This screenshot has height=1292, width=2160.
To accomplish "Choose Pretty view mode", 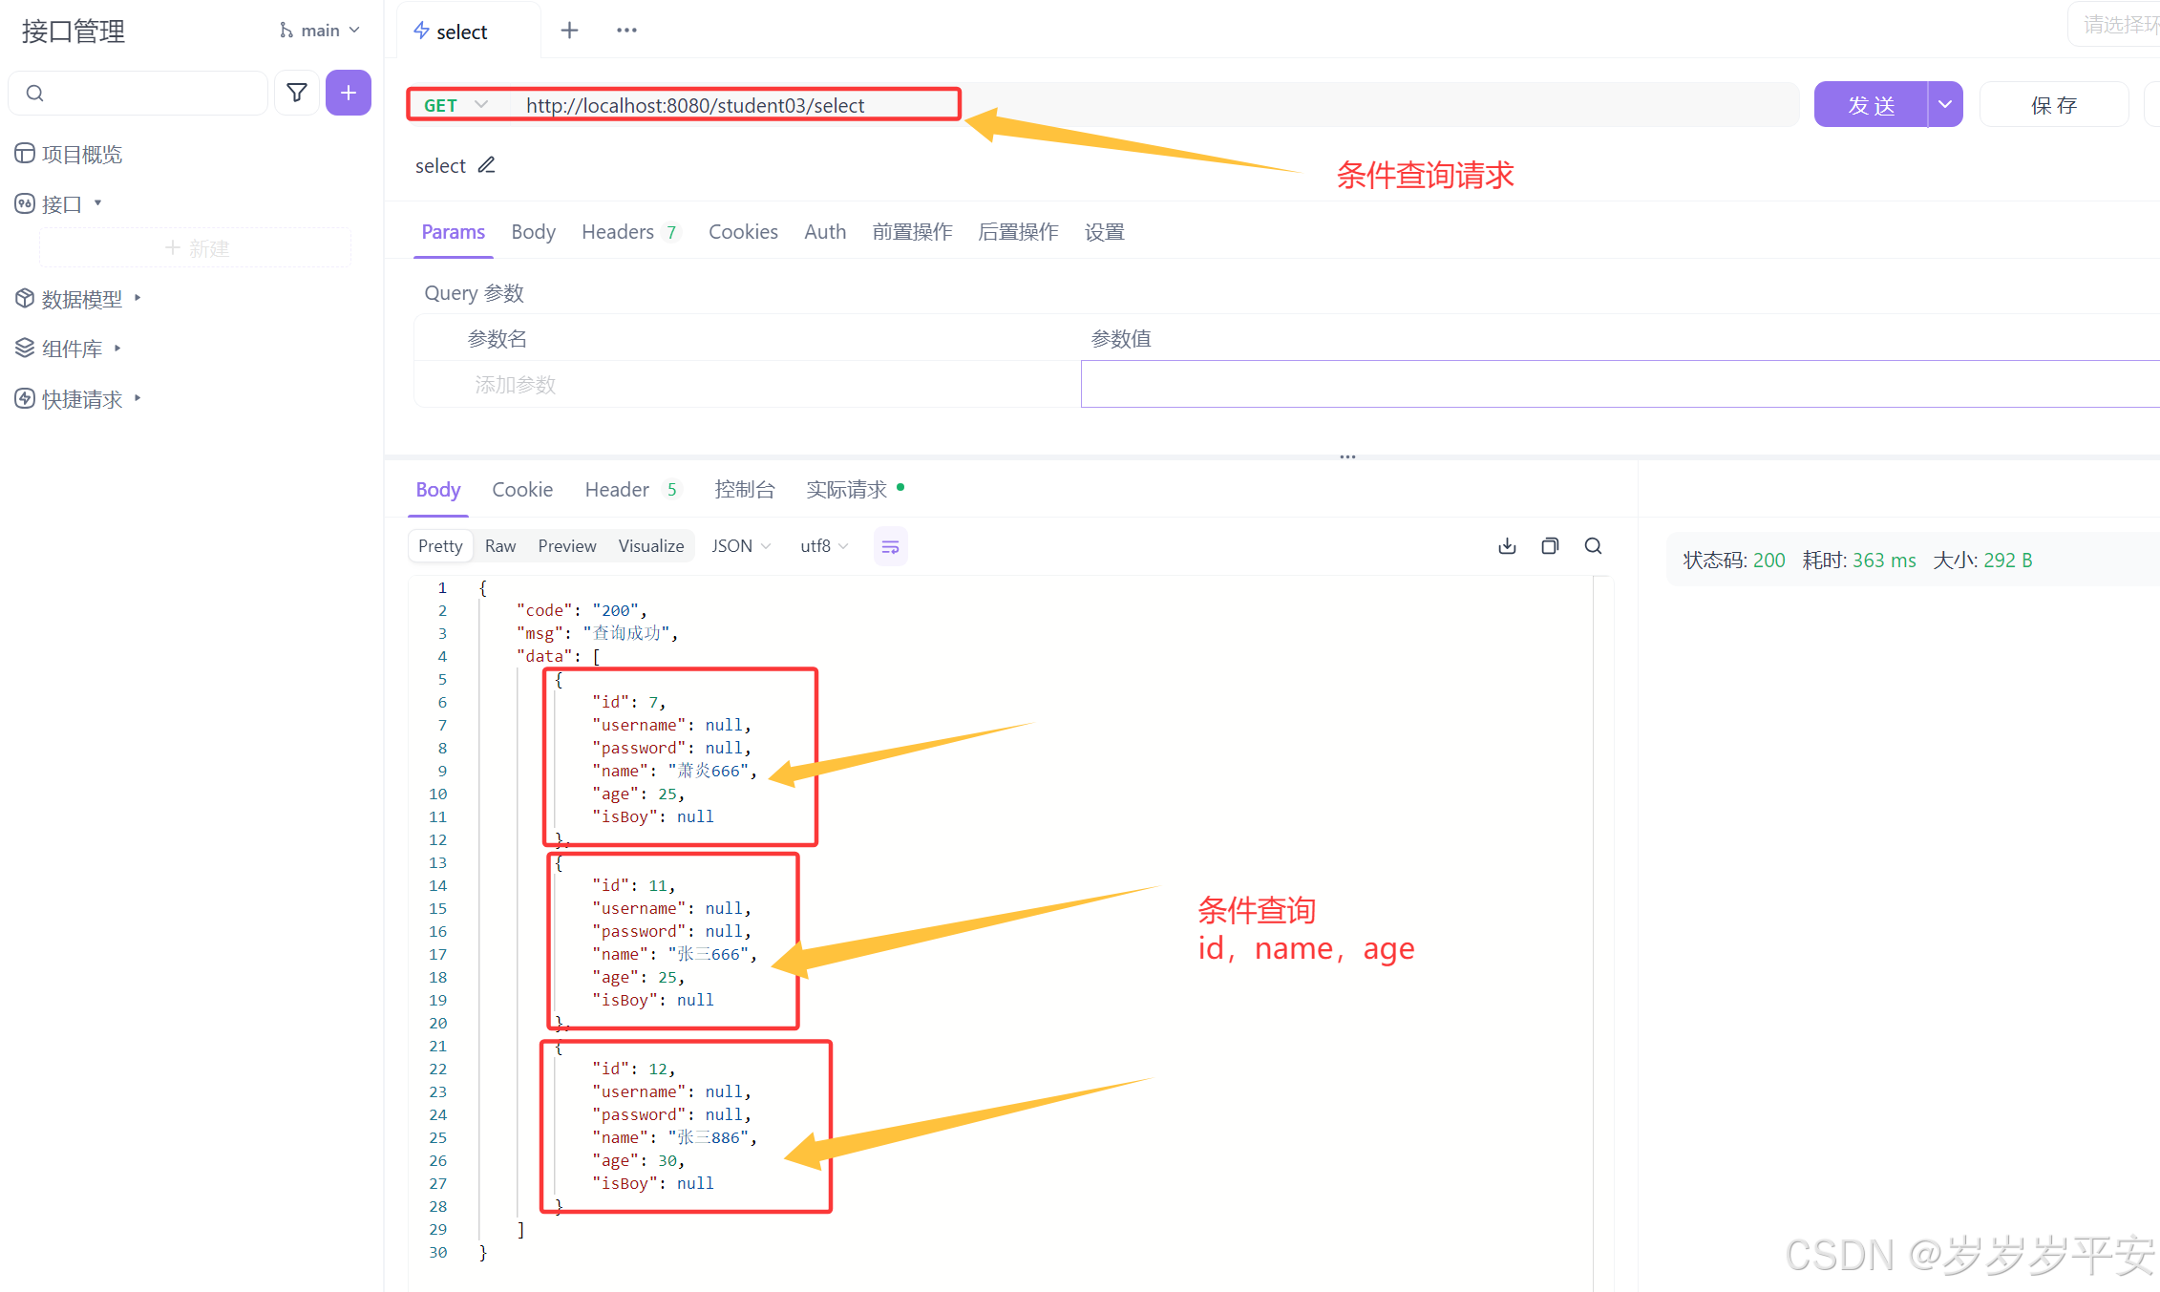I will pos(440,546).
